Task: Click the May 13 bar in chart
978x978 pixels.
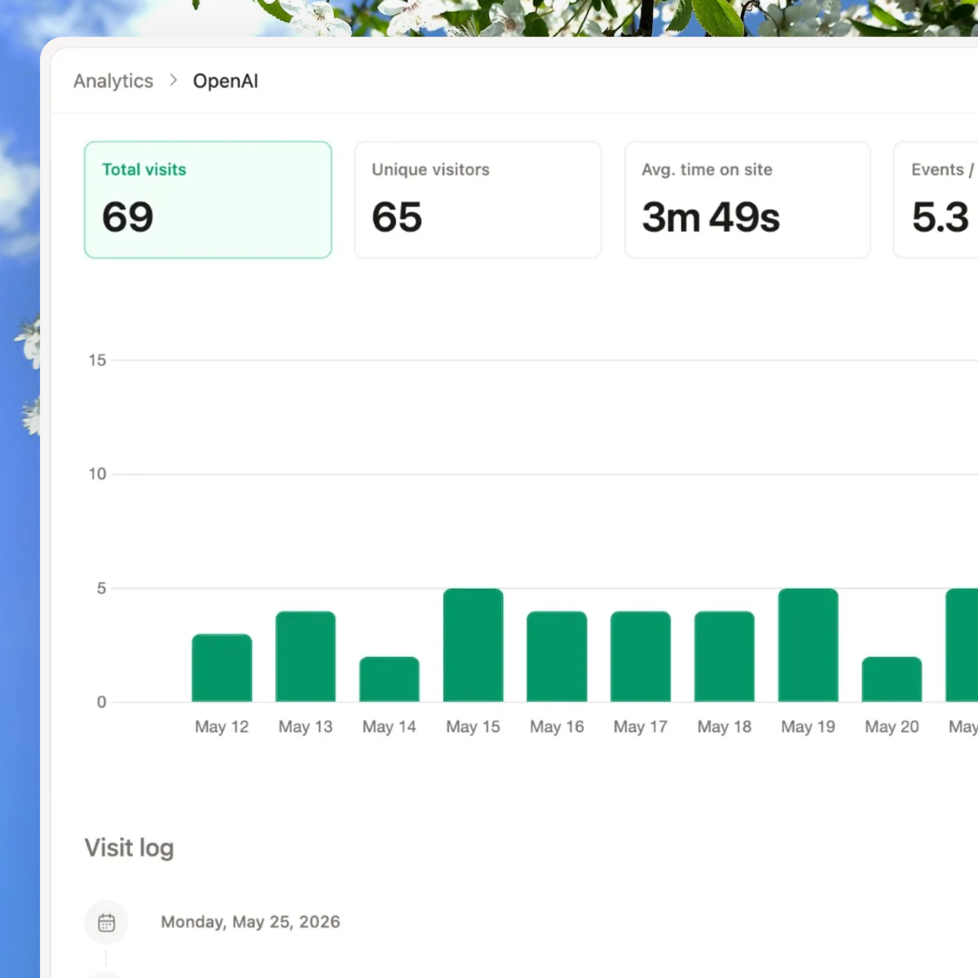Action: pos(306,656)
